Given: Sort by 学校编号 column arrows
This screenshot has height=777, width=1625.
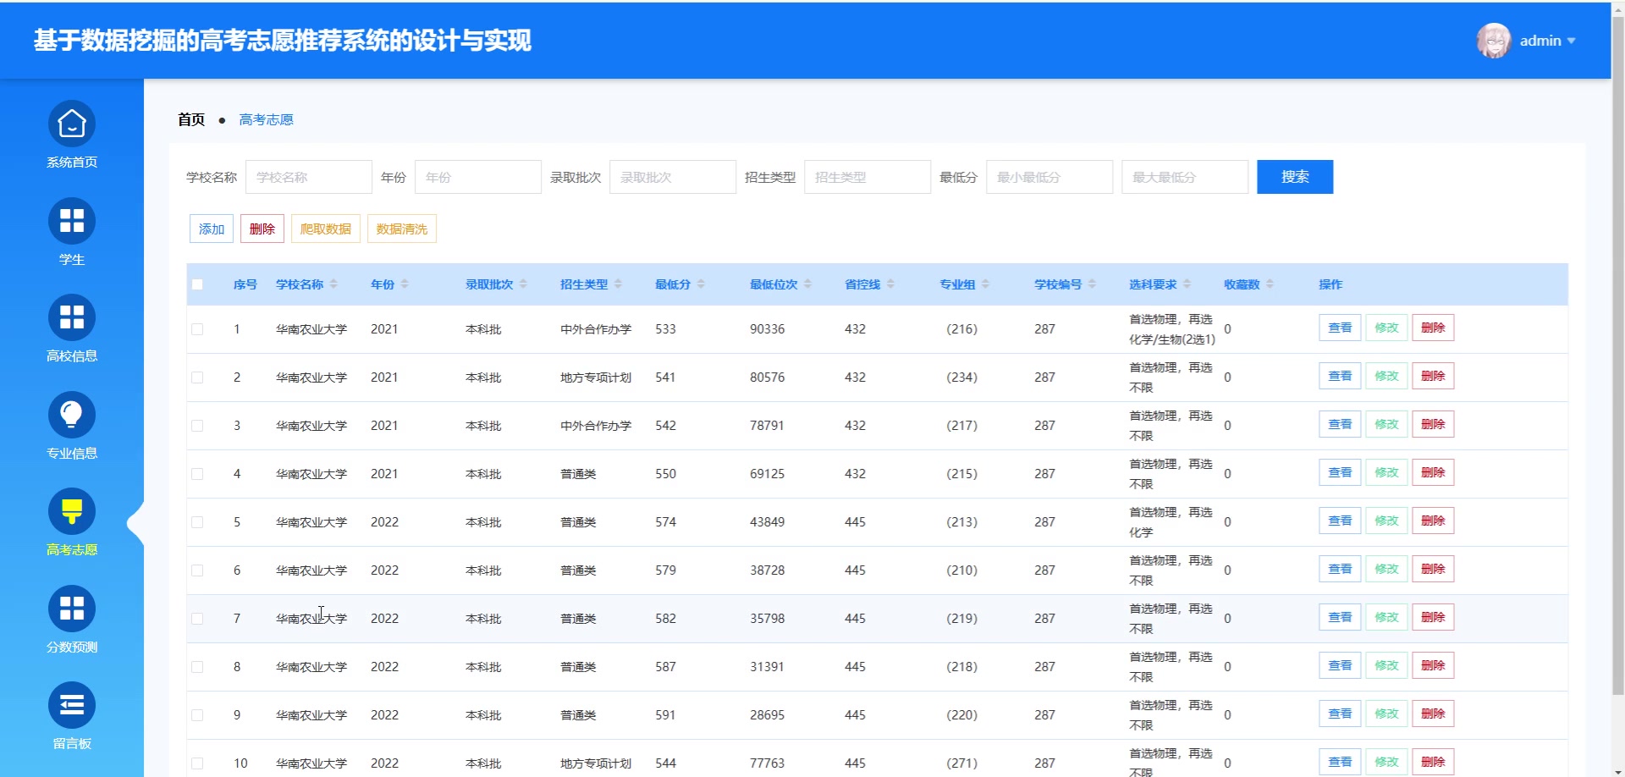Looking at the screenshot, I should coord(1092,284).
